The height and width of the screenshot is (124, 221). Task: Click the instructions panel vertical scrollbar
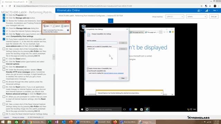tap(54, 90)
